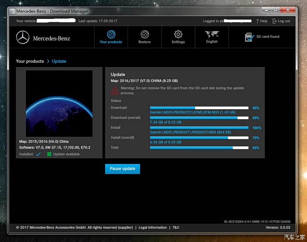Screen dimensions: 307x242
Task: Click the Earth map thumbnail image
Action: tap(59, 103)
